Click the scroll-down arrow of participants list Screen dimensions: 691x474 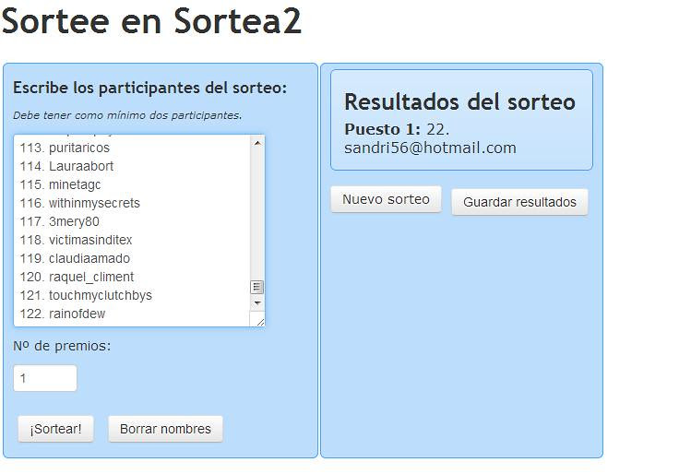[x=257, y=303]
